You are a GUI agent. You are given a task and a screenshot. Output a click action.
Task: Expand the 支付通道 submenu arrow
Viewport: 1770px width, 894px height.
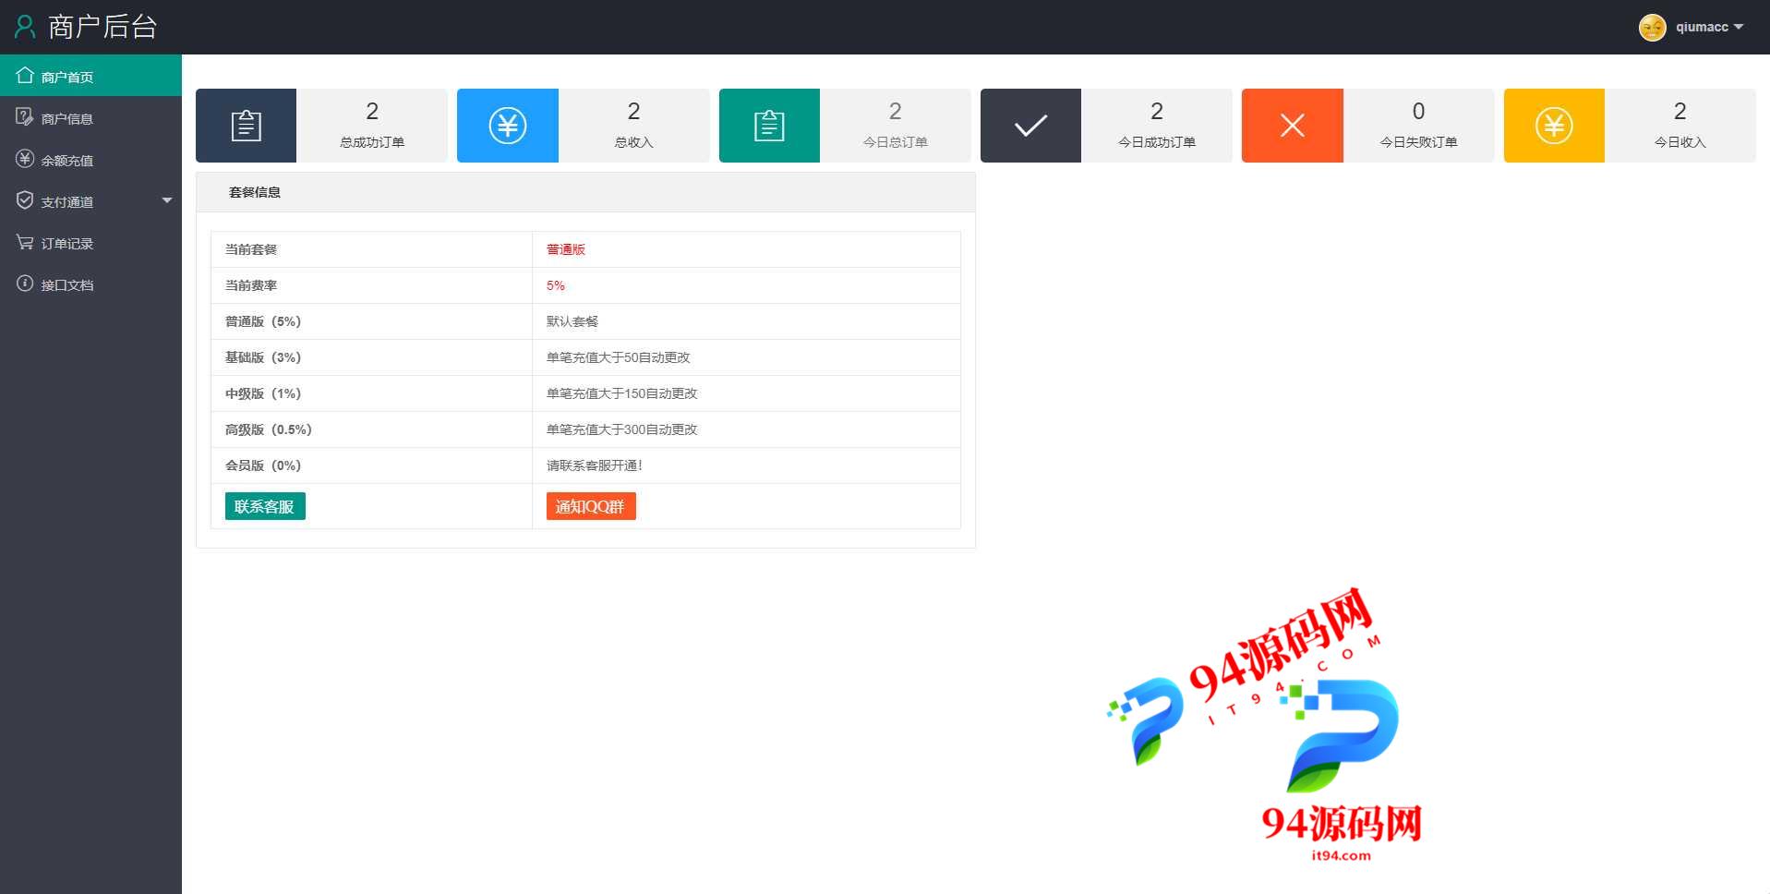[167, 200]
